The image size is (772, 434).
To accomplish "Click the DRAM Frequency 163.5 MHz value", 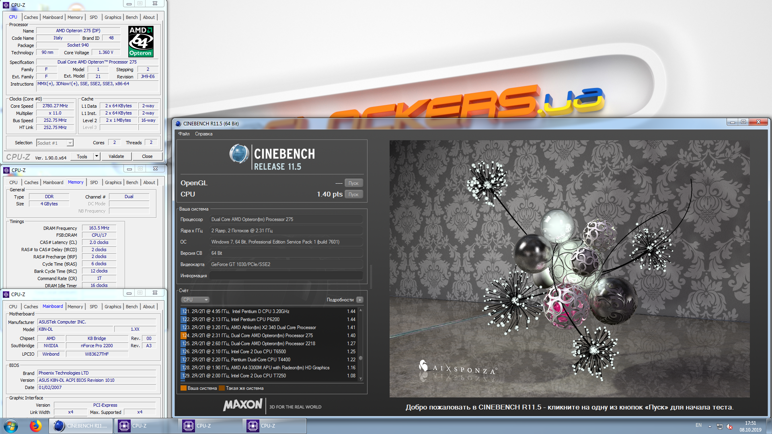I will [99, 228].
